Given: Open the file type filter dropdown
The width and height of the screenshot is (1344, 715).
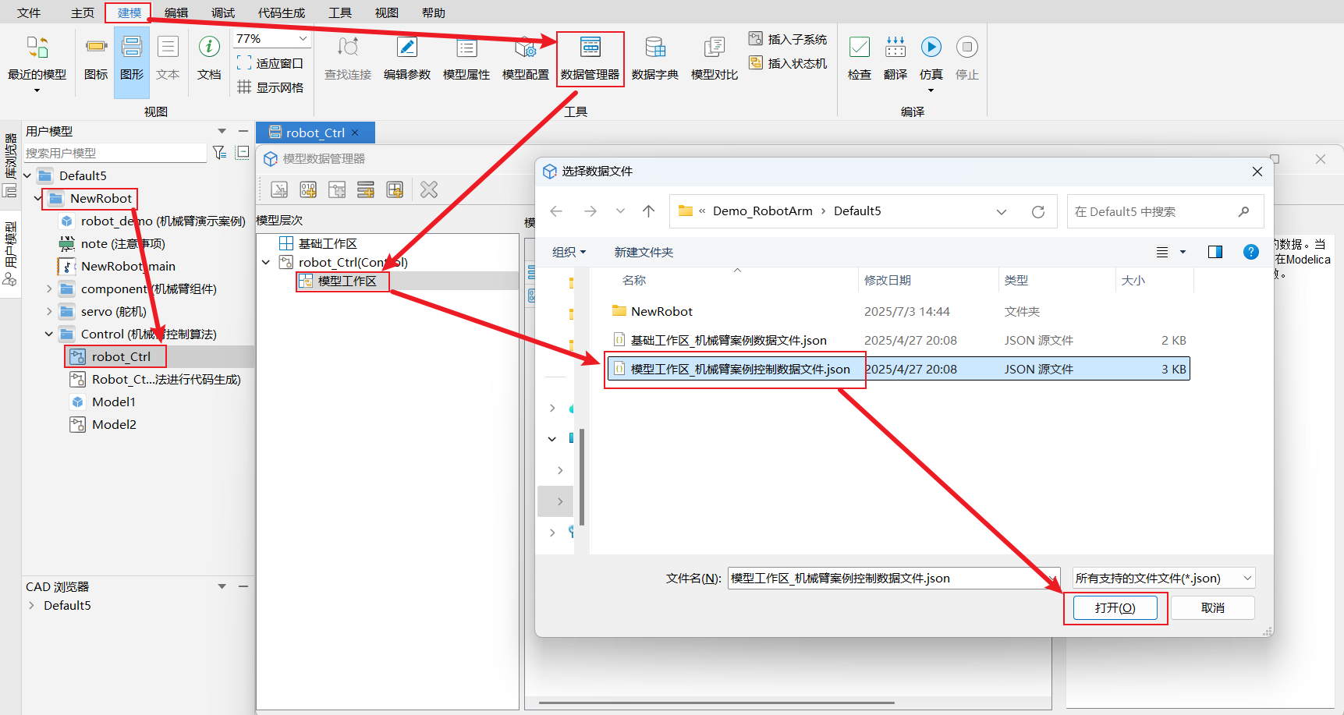Looking at the screenshot, I should [1163, 578].
